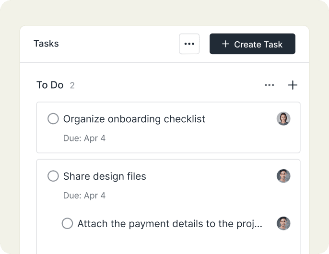Open the Share design files task title
The width and height of the screenshot is (329, 254).
(x=105, y=176)
